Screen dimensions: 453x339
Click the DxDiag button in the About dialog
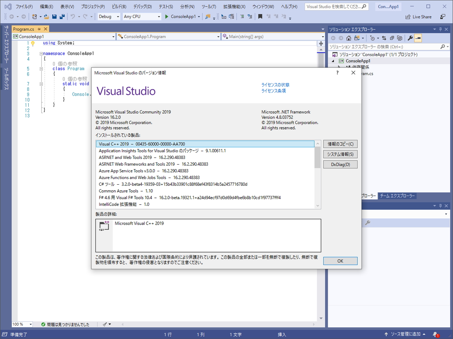point(340,164)
